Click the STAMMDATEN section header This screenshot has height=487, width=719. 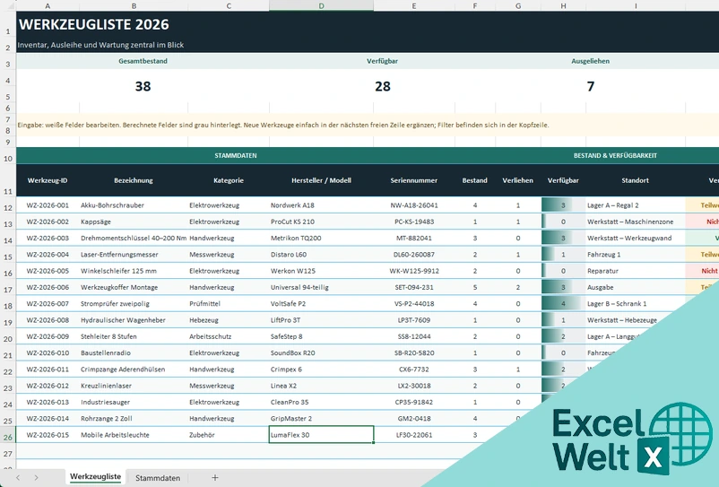(235, 155)
